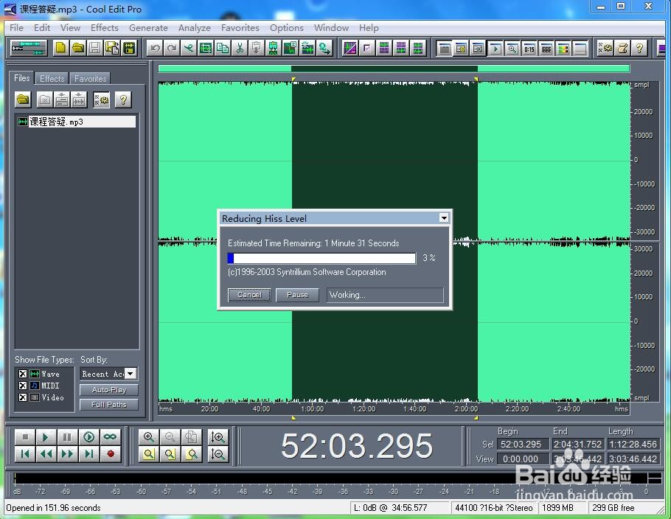Open the Edit menu

[x=42, y=28]
